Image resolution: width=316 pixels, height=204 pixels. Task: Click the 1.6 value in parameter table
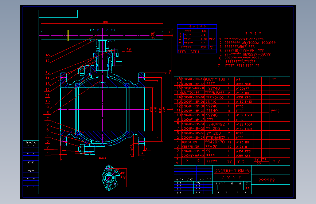click(x=204, y=31)
